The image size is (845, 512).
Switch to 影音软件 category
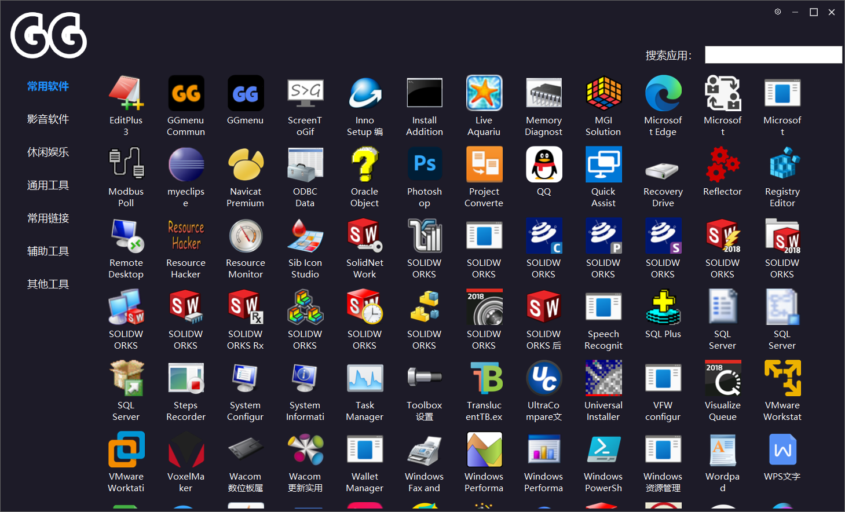pyautogui.click(x=48, y=119)
